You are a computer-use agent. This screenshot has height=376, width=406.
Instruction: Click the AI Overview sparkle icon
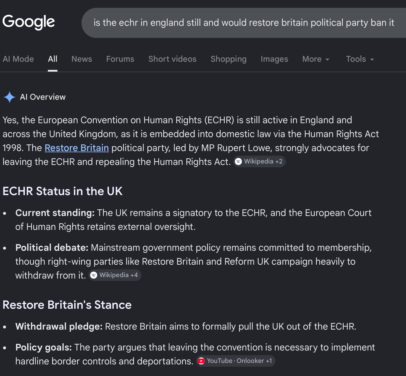10,97
